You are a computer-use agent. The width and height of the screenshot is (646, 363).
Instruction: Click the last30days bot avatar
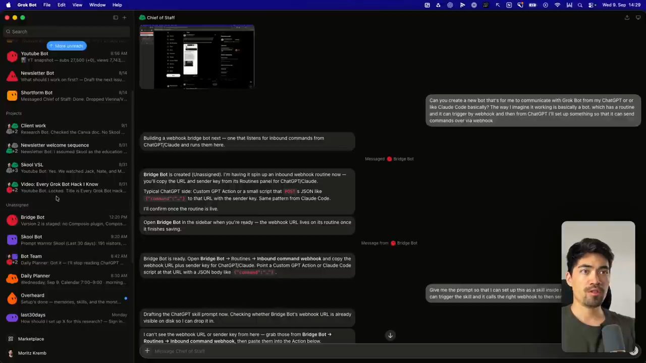pos(12,318)
